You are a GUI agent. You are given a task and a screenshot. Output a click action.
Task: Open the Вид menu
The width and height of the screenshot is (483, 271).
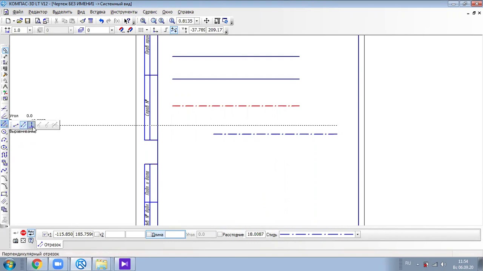(81, 12)
